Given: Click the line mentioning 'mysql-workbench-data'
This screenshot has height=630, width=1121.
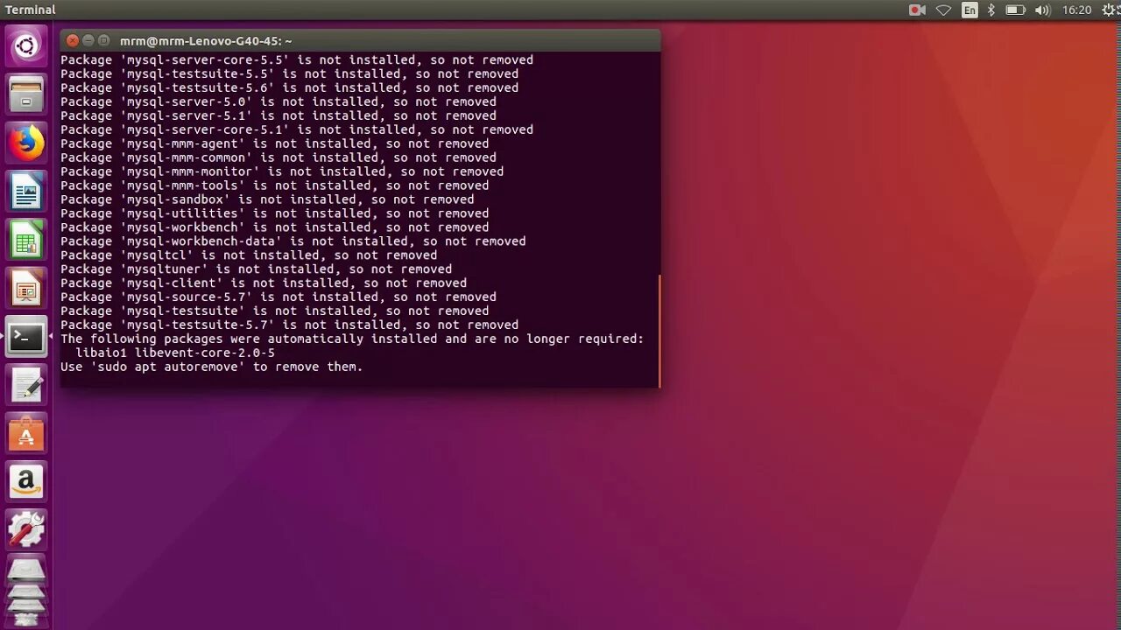Looking at the screenshot, I should pos(293,241).
